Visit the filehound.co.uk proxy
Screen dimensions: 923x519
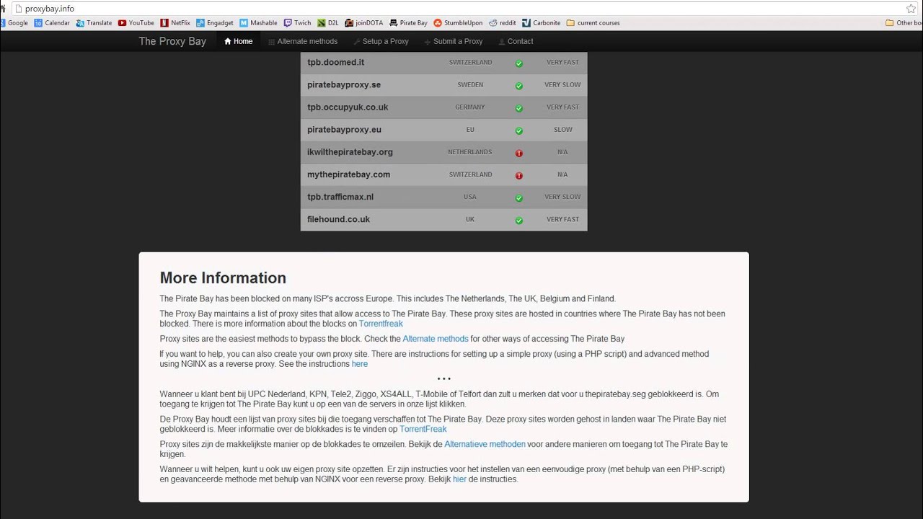[x=338, y=218]
